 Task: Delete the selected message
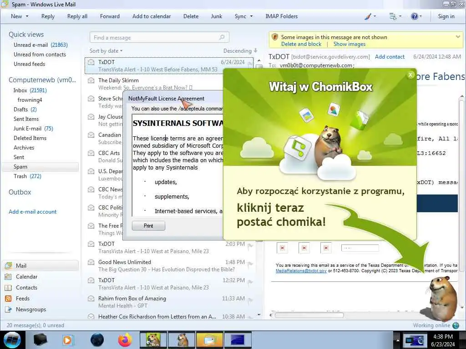click(x=191, y=16)
